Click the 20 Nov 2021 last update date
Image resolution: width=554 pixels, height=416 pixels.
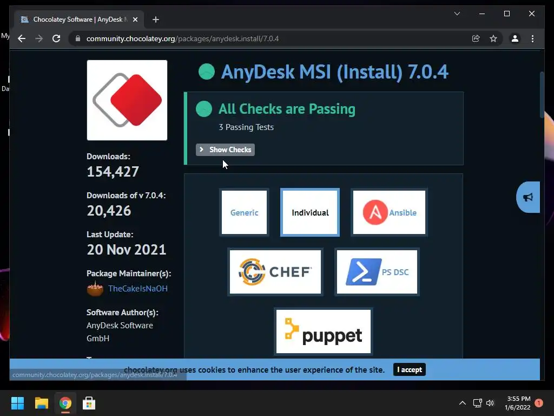[127, 249]
